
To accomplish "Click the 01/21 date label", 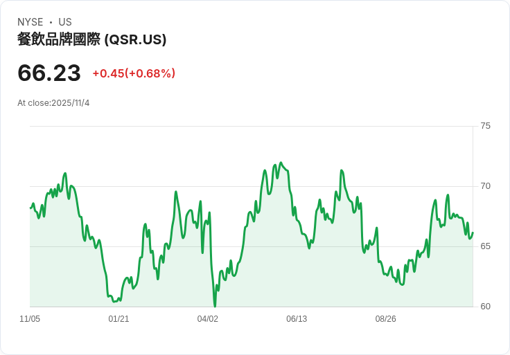I will click(118, 319).
